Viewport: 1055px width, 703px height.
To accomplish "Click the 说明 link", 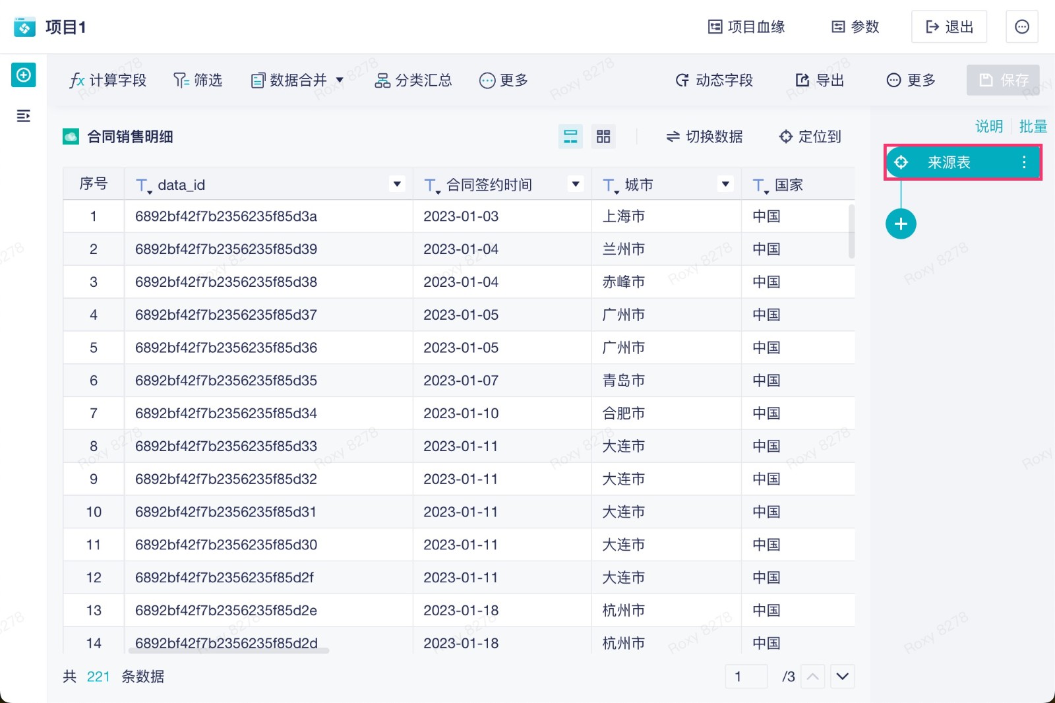I will pyautogui.click(x=989, y=127).
